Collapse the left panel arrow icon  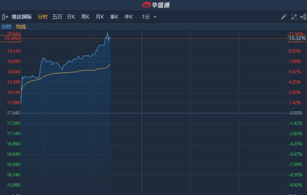5,17
